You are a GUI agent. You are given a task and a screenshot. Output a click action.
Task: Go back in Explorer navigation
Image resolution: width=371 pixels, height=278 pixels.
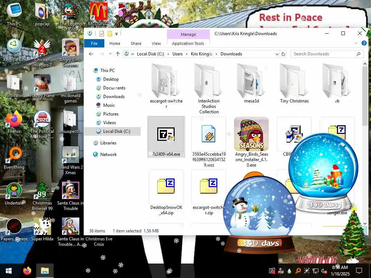click(91, 54)
